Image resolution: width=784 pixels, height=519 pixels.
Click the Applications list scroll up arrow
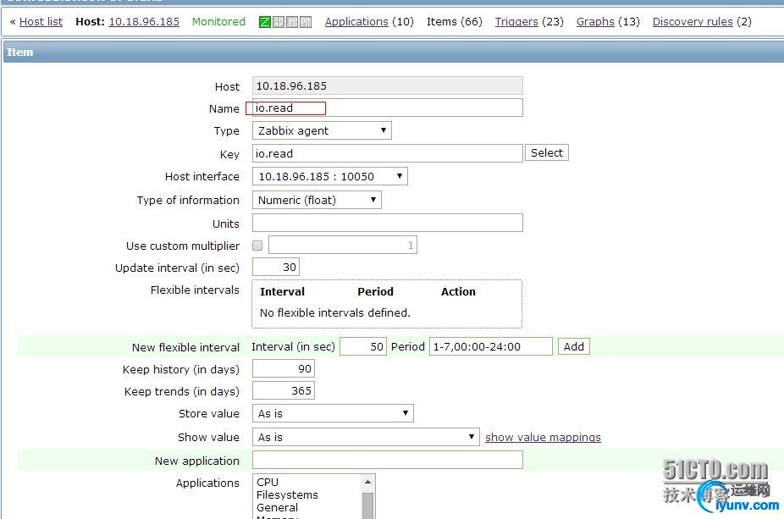pyautogui.click(x=367, y=482)
